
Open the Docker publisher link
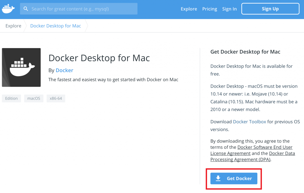pos(64,70)
